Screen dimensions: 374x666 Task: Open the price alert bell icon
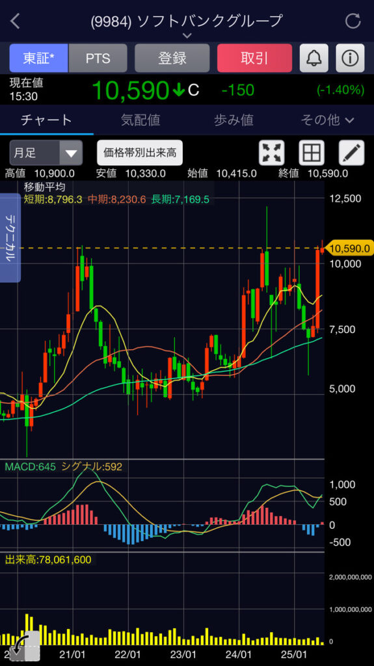[314, 58]
